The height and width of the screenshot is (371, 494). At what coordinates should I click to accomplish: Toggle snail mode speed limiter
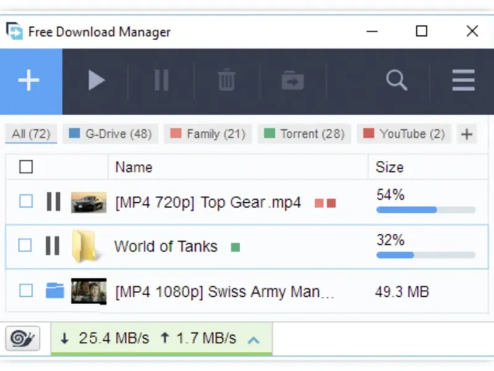tap(23, 338)
